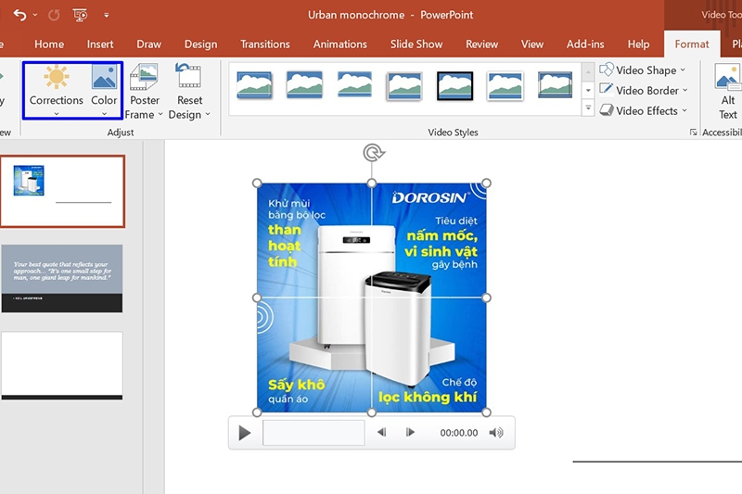This screenshot has width=742, height=494.
Task: Apply the sixth video style thumbnail
Action: tap(505, 85)
